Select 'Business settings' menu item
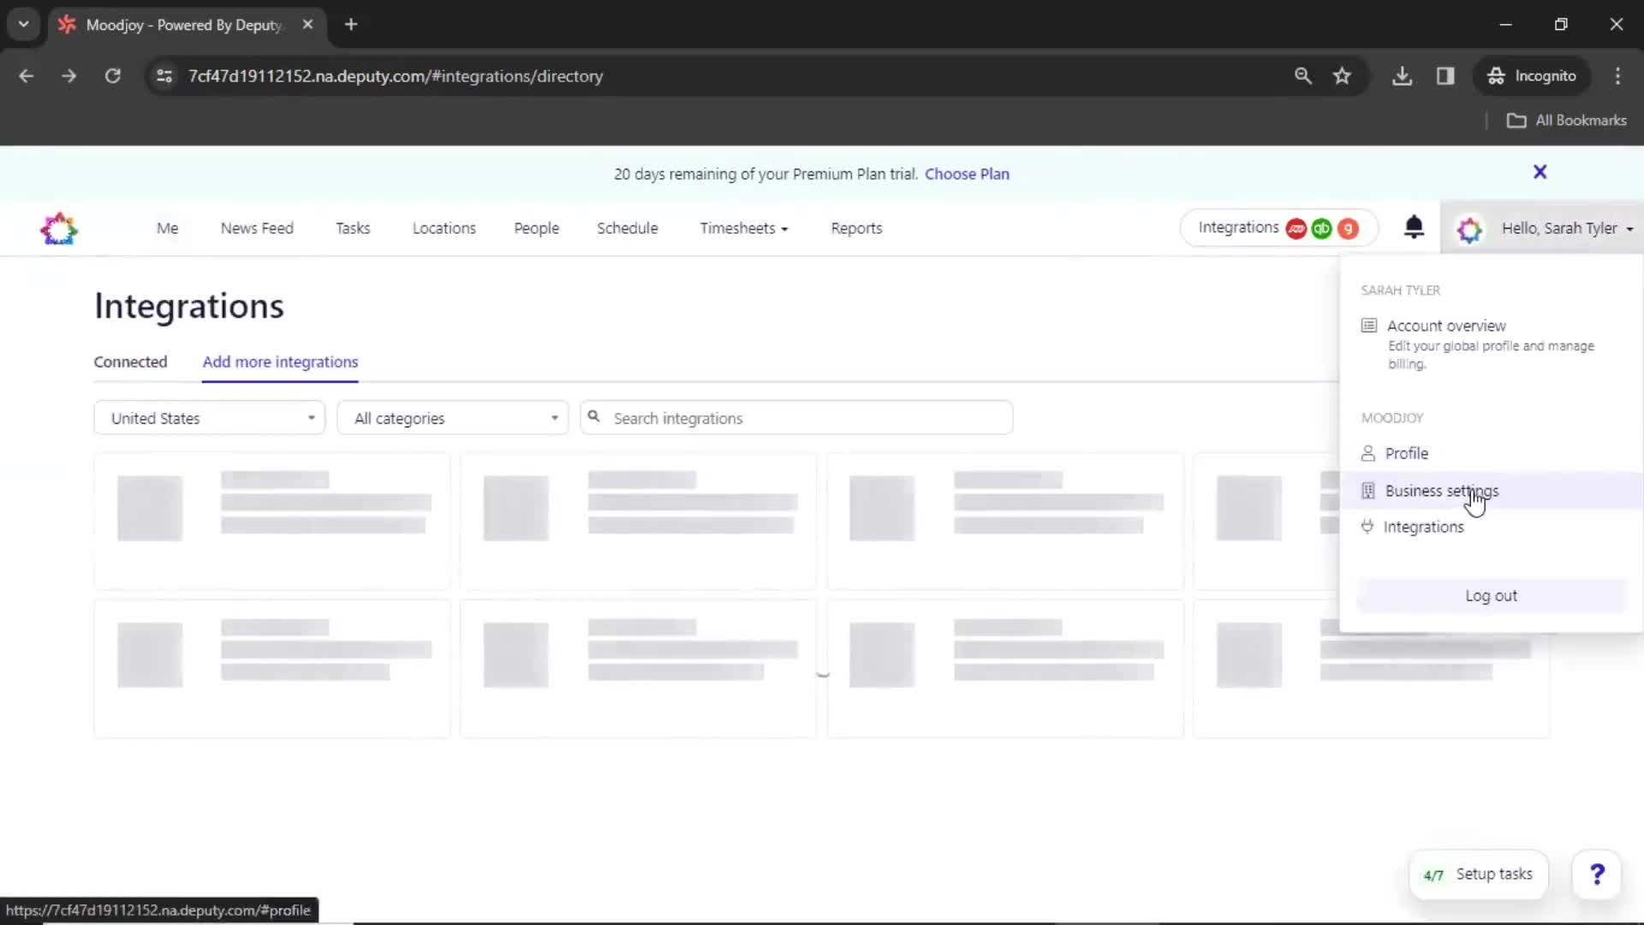This screenshot has height=925, width=1644. [x=1442, y=490]
